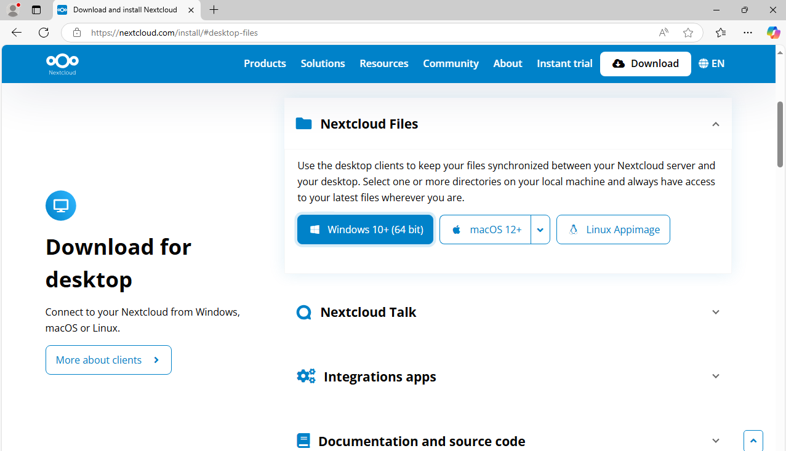Open the Resources menu
The image size is (786, 451).
[384, 63]
